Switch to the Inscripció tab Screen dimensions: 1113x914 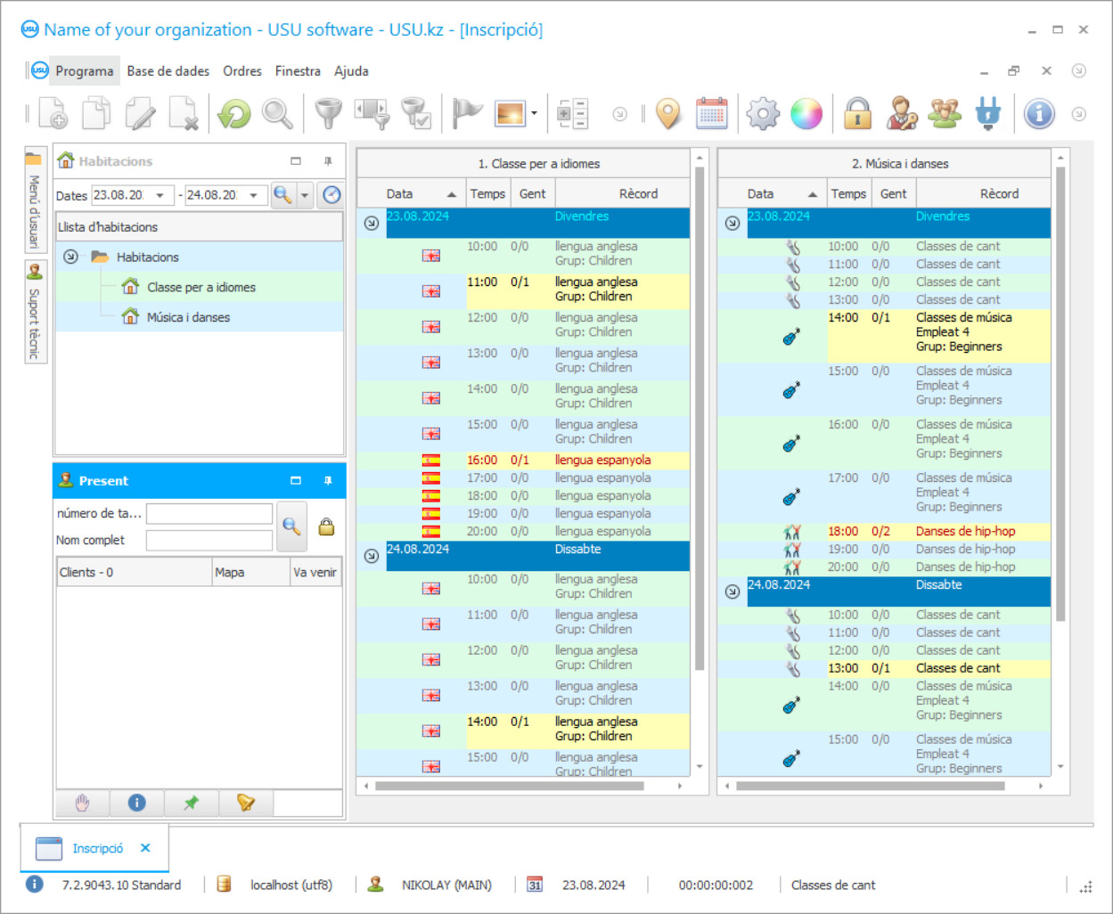click(97, 848)
